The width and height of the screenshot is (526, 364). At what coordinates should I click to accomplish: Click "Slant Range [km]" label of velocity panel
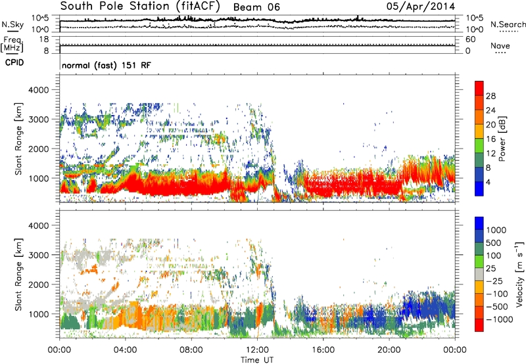pos(18,274)
